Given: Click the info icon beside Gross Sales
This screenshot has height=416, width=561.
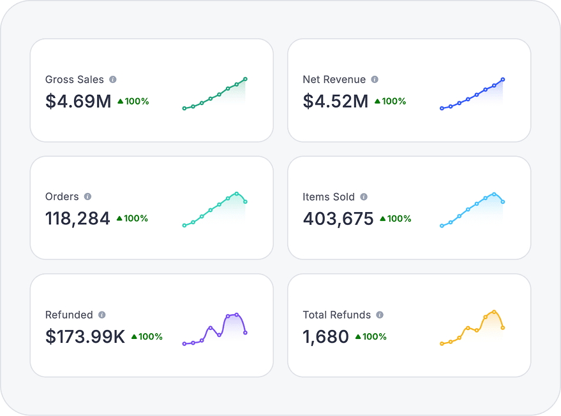Looking at the screenshot, I should tap(113, 80).
